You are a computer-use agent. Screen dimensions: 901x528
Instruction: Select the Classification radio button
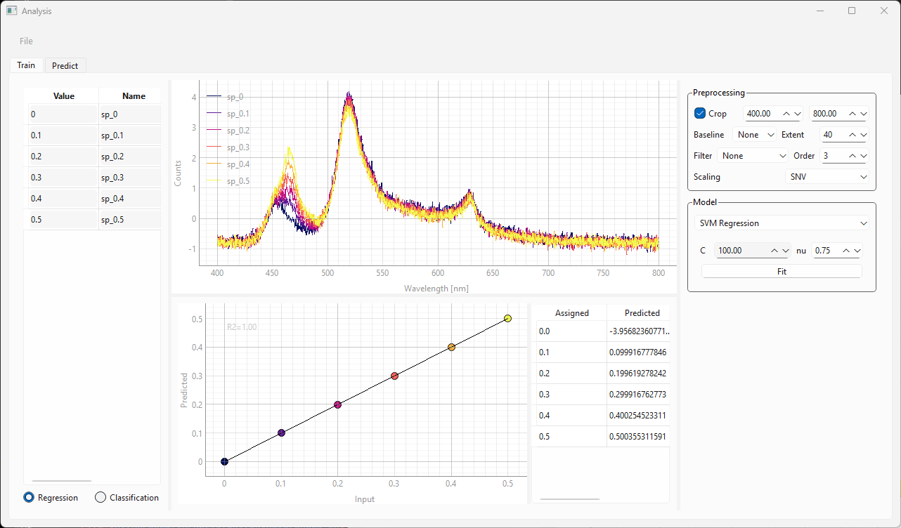(x=101, y=498)
